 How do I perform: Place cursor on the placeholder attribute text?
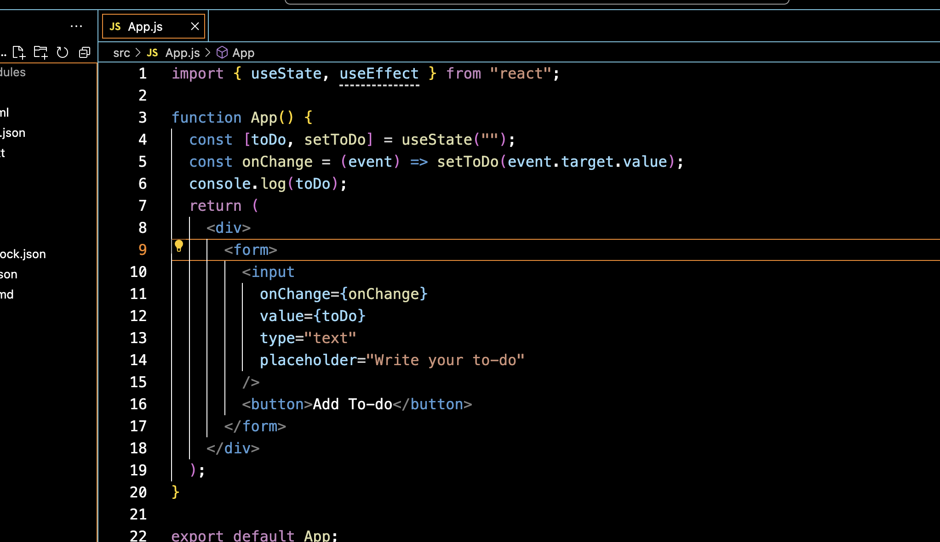pyautogui.click(x=308, y=360)
